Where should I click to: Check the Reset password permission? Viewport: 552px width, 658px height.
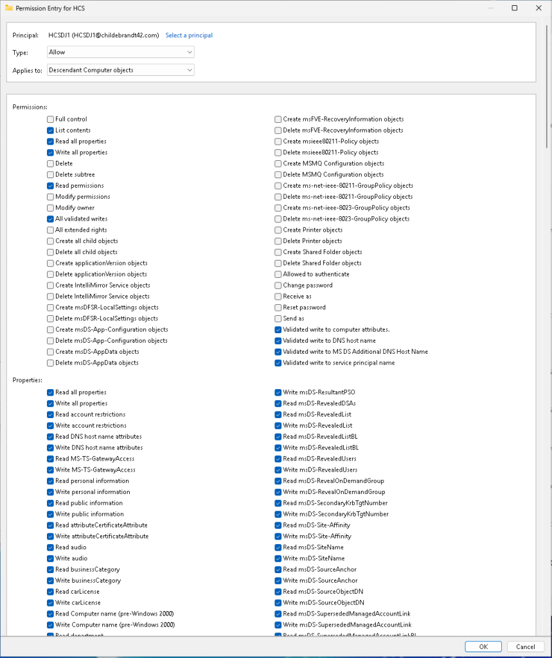(x=278, y=307)
